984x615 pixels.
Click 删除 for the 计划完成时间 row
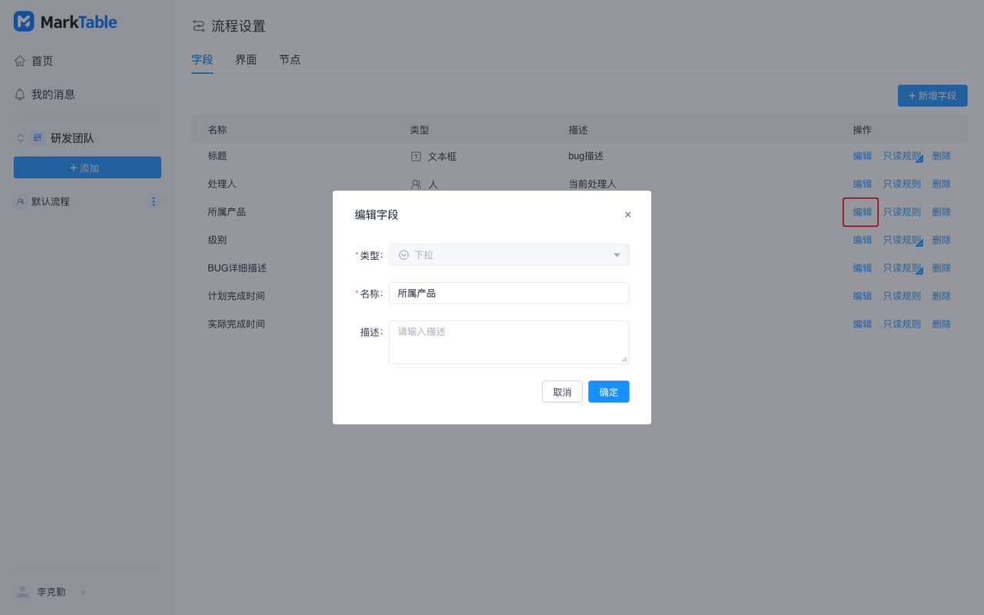[x=942, y=296]
